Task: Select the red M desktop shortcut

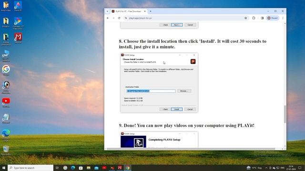Action: pos(18,38)
